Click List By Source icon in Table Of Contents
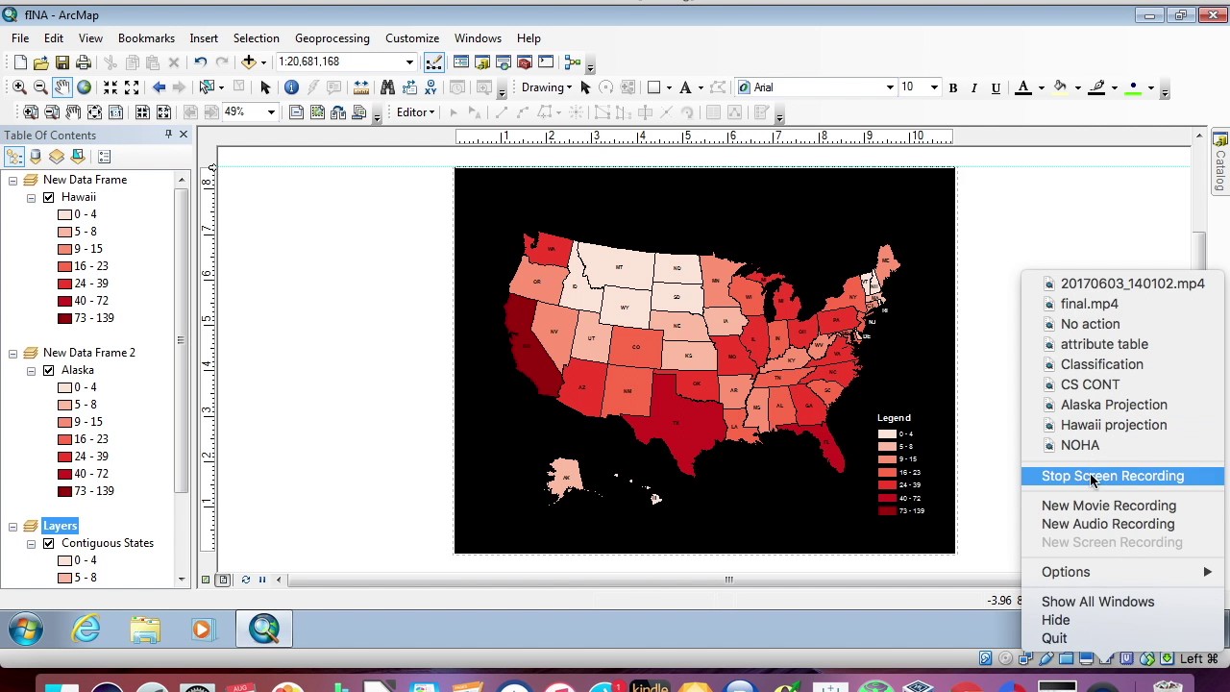Viewport: 1230px width, 692px height. (36, 157)
